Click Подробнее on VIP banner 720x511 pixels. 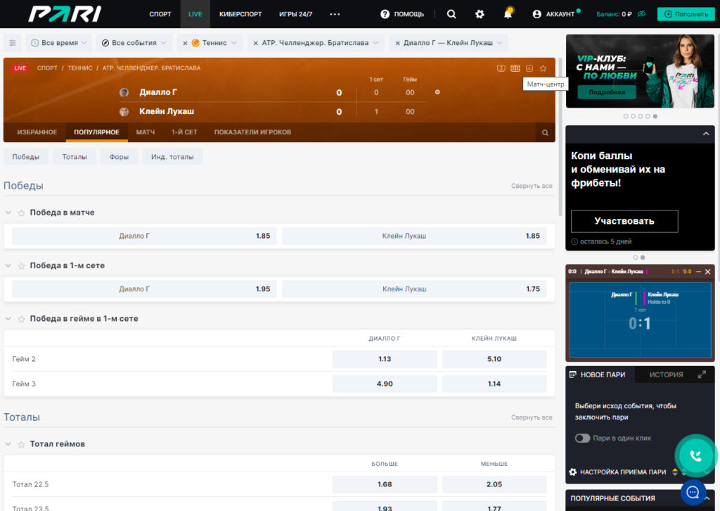[607, 92]
